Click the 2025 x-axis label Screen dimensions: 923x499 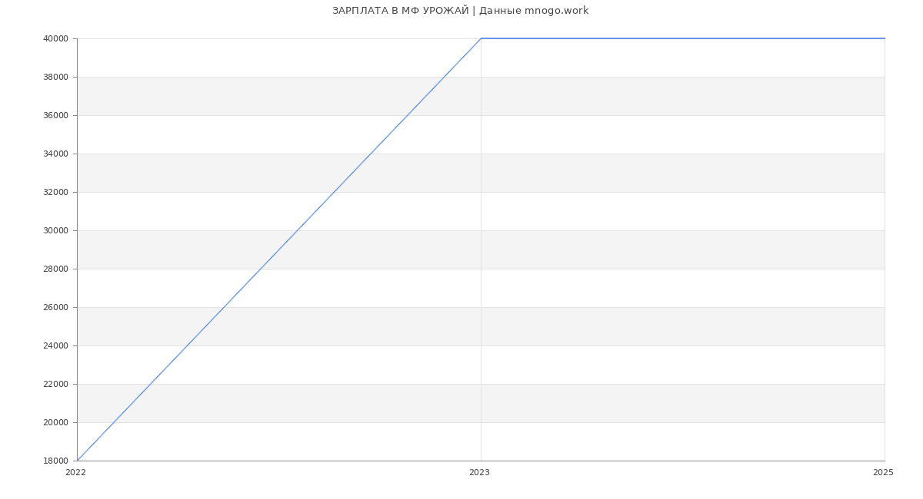(x=883, y=473)
